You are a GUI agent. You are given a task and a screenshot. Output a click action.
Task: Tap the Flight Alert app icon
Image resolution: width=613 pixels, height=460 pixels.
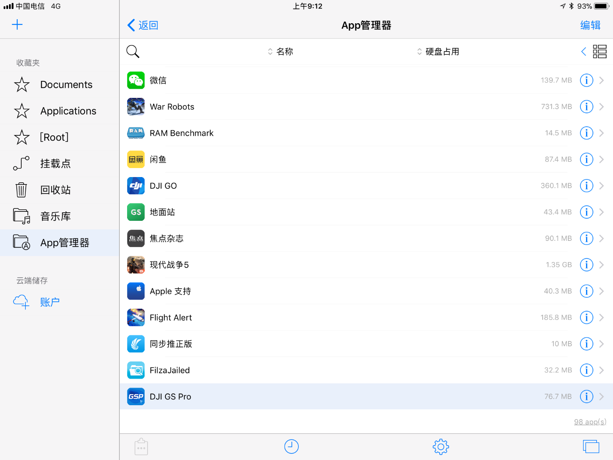click(136, 318)
